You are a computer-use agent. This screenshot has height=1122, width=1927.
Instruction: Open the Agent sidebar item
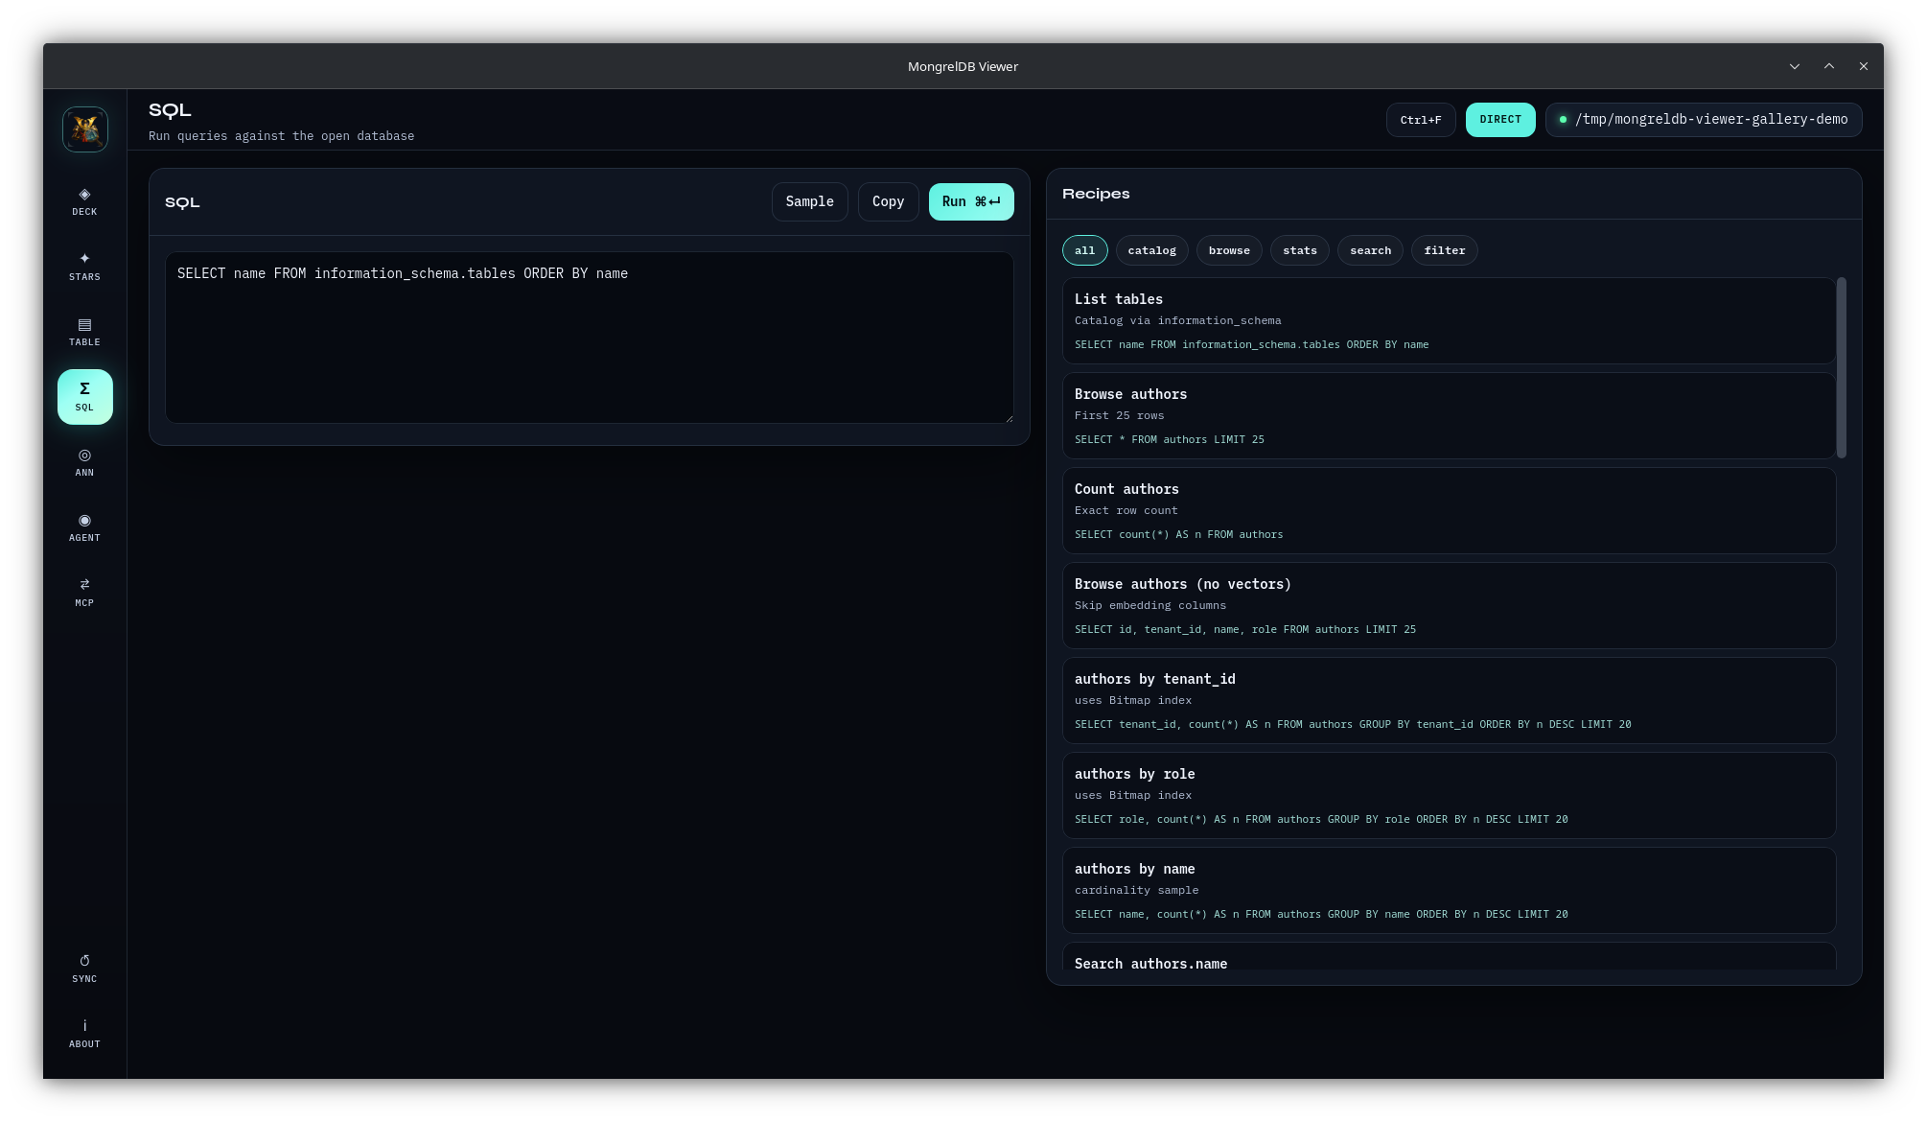(x=84, y=527)
